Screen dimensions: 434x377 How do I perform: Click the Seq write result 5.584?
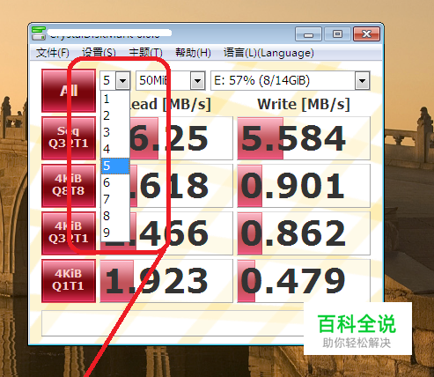pyautogui.click(x=304, y=138)
